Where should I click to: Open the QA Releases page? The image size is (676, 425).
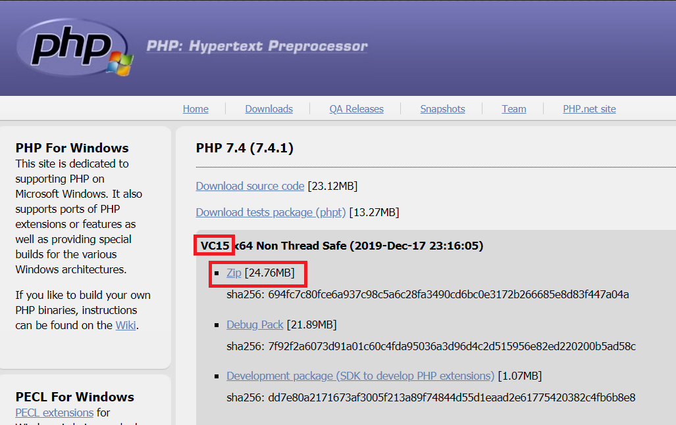click(x=356, y=109)
